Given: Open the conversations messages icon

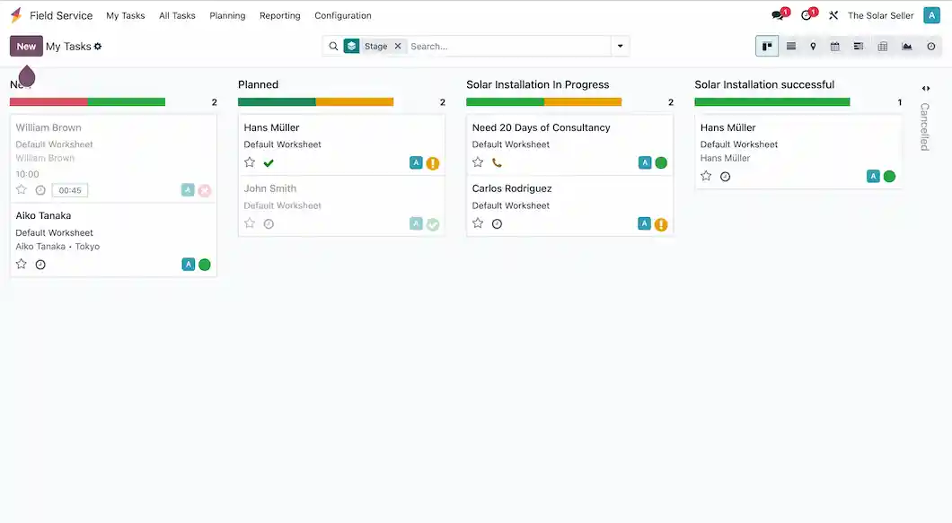Looking at the screenshot, I should click(778, 15).
